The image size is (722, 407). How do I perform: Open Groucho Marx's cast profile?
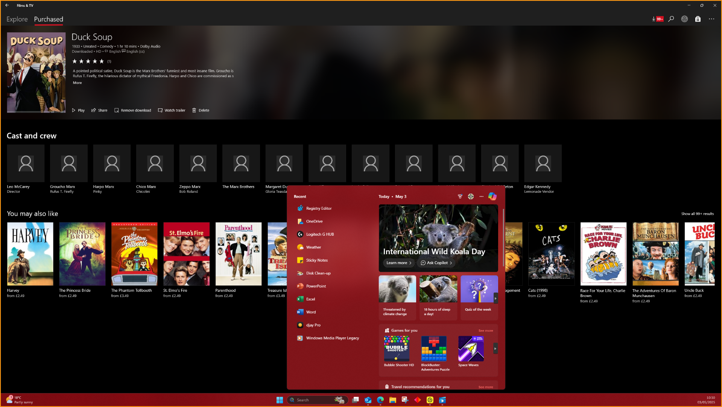click(69, 169)
